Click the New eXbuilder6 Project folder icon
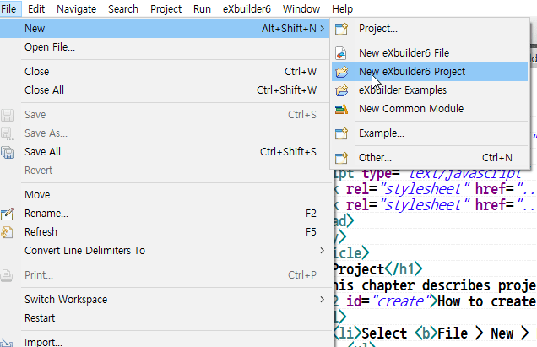Viewport: 537px width, 347px height. [x=341, y=72]
